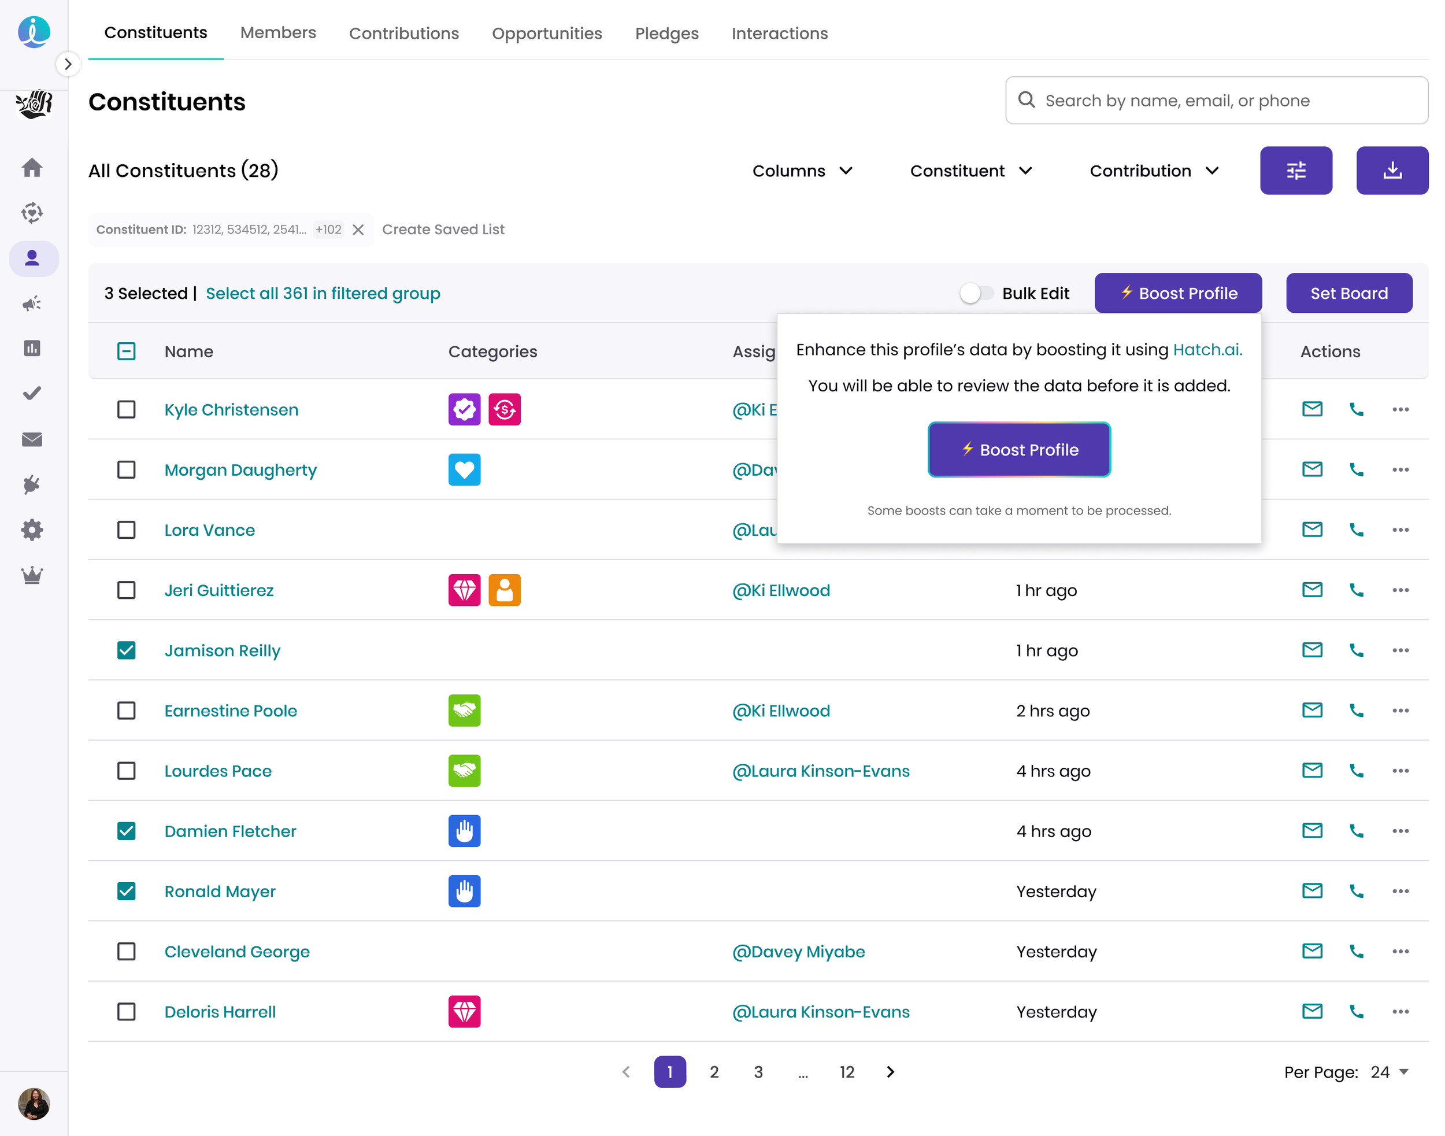Click Select all 361 in filtered group
The height and width of the screenshot is (1136, 1445).
click(323, 293)
